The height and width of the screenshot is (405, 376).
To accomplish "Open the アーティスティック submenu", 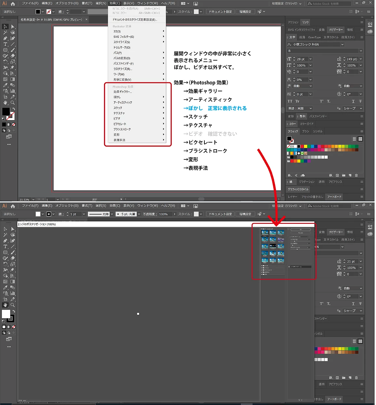I will 137,102.
